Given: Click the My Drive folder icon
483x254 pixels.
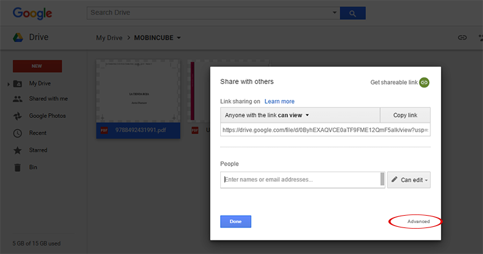Looking at the screenshot, I should coord(17,83).
